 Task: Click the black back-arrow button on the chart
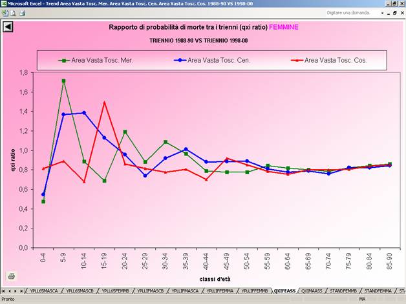pos(8,26)
